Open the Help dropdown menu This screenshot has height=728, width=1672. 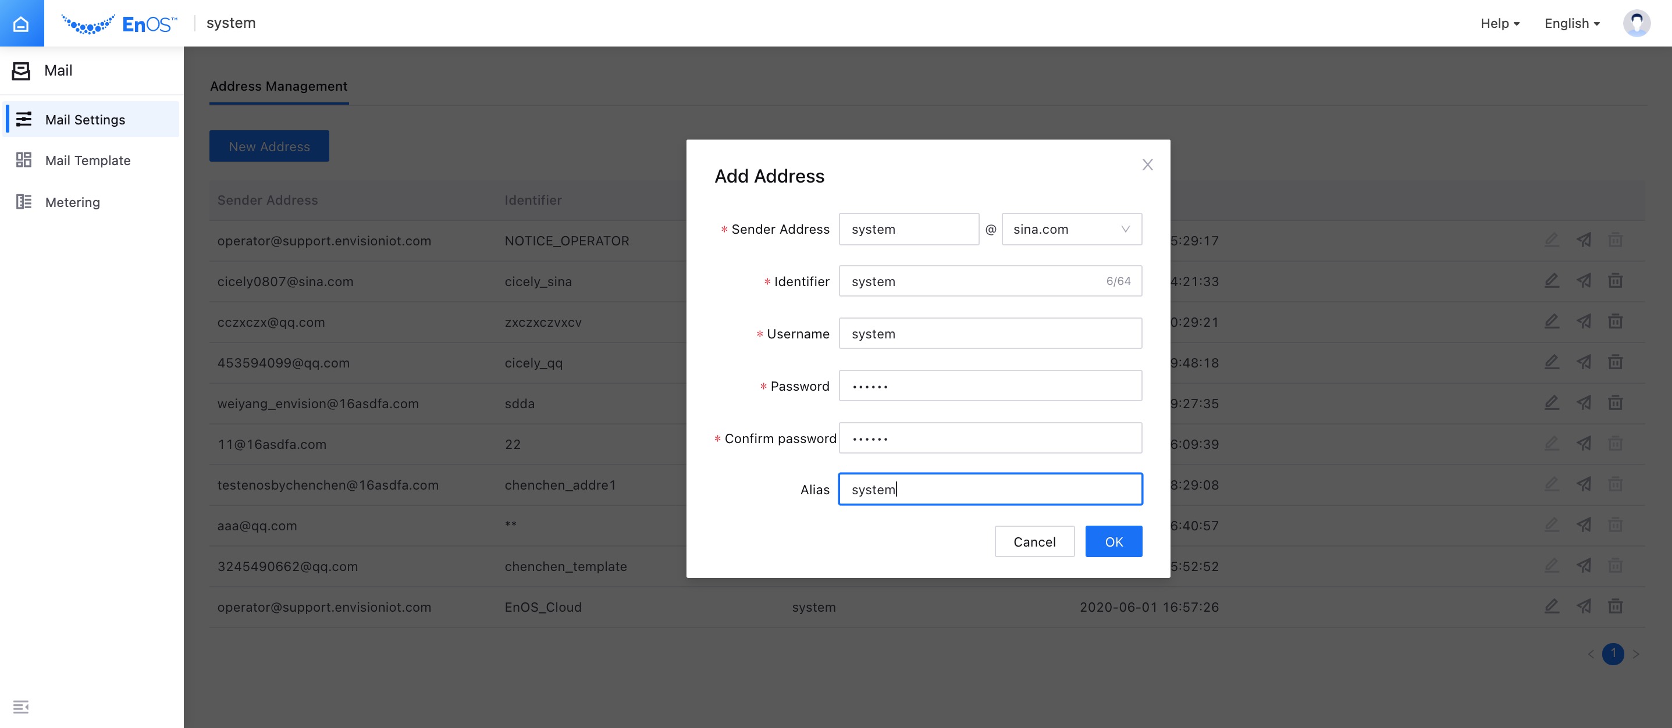(x=1499, y=23)
